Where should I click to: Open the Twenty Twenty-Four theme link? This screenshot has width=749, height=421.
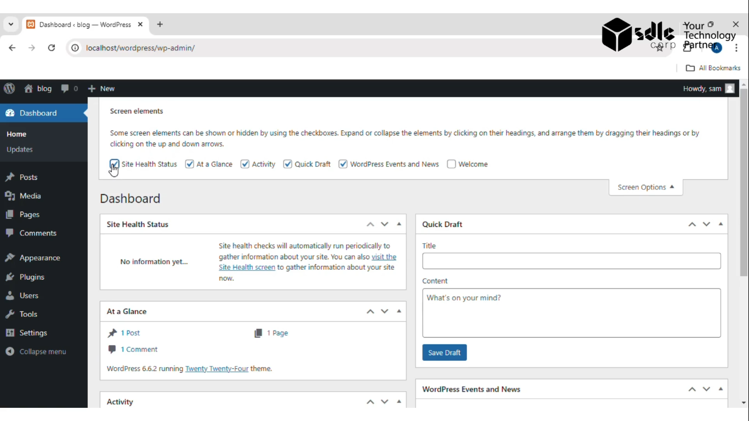217,368
